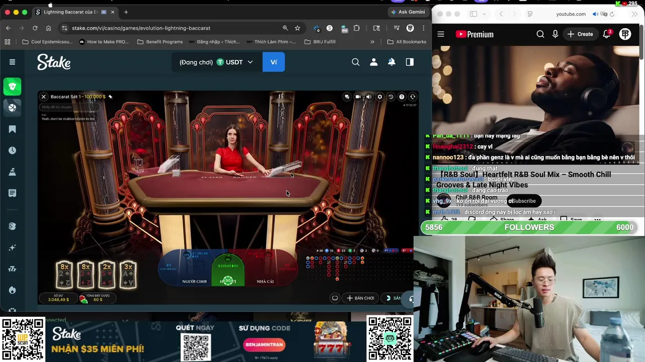Image resolution: width=645 pixels, height=362 pixels.
Task: Toggle the Stake right side panel
Action: (410, 62)
